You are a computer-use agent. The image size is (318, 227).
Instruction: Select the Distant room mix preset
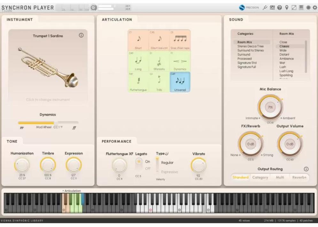coord(284,54)
